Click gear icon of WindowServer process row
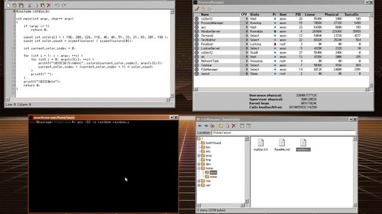 (196, 32)
